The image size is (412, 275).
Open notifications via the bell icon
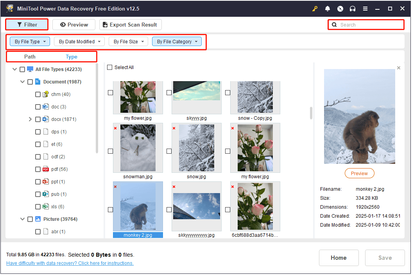(328, 8)
